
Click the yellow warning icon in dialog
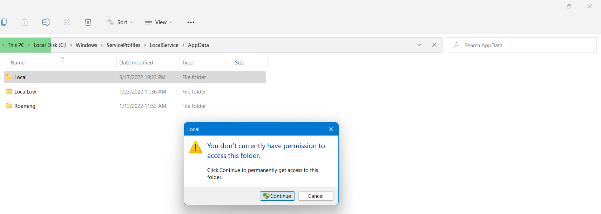[196, 147]
